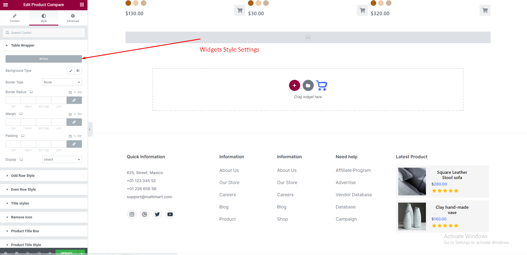Switch to the Advanced tab
The height and width of the screenshot is (255, 527).
(x=73, y=18)
